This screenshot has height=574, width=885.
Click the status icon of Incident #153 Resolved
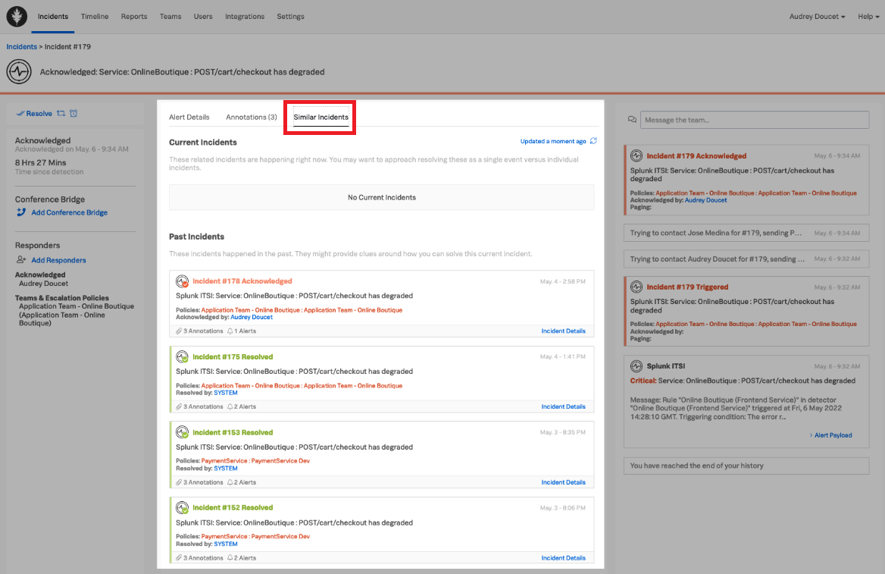point(182,433)
